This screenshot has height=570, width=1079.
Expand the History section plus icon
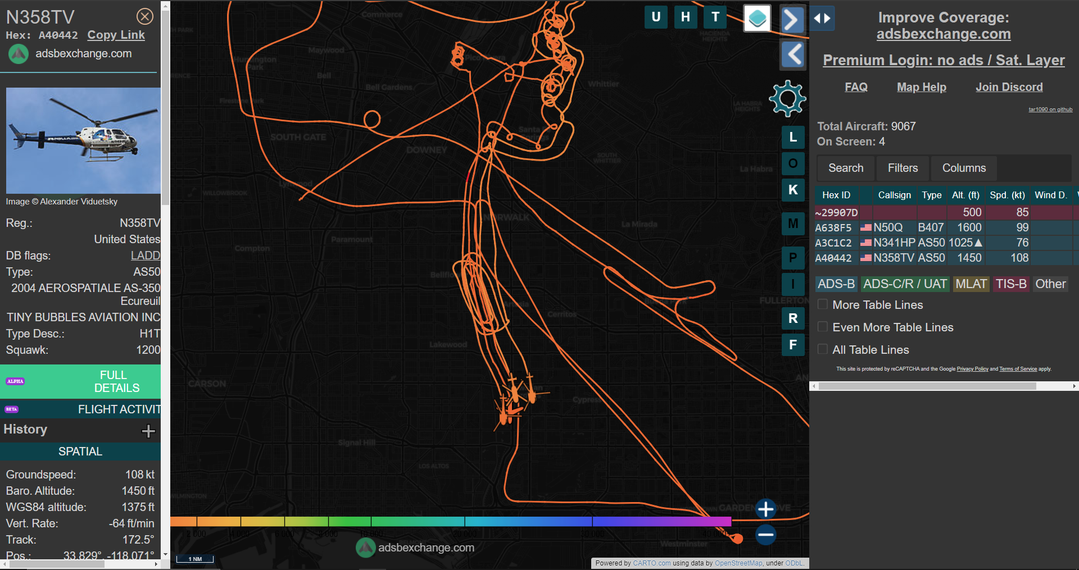click(x=148, y=431)
